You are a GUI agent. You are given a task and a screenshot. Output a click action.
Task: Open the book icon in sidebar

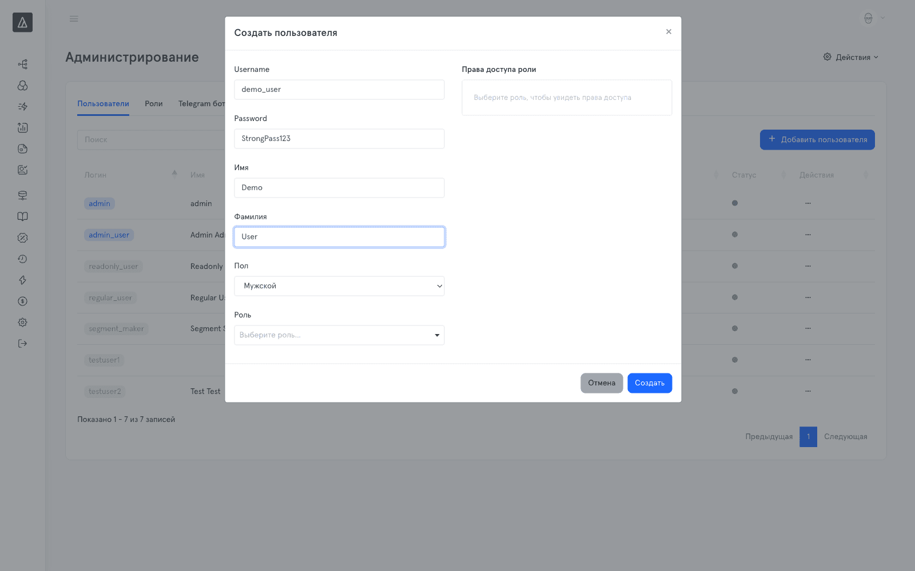coord(22,216)
